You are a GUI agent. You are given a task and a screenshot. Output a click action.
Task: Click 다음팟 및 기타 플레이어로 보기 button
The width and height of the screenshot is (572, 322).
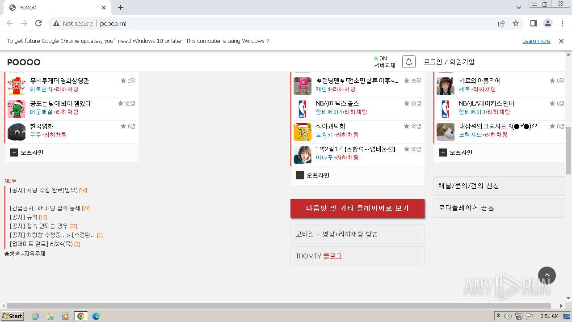coord(357,208)
